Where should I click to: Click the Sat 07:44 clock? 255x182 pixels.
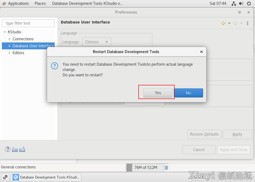pyautogui.click(x=218, y=3)
